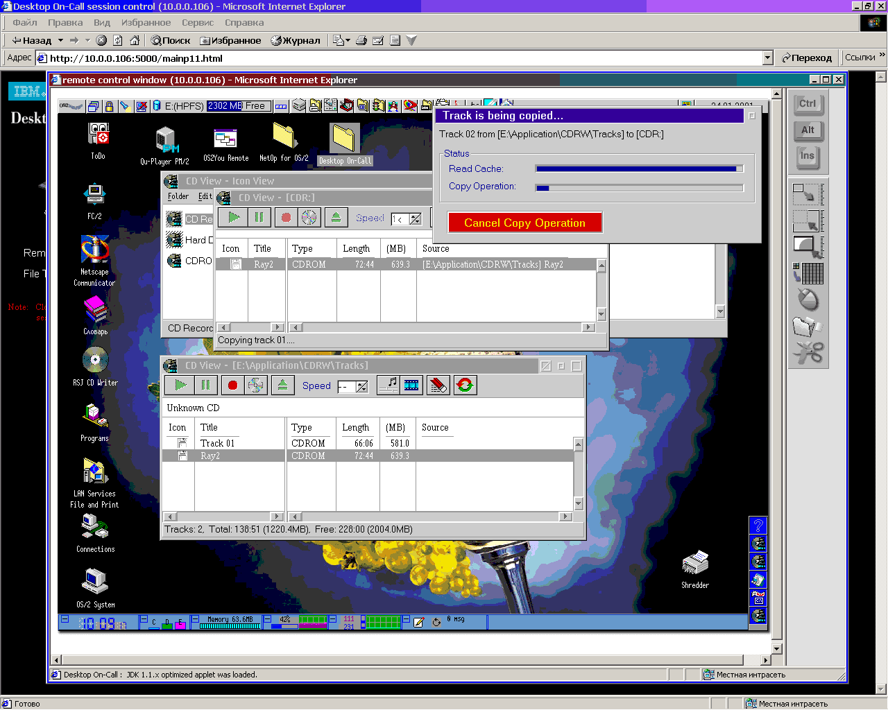This screenshot has height=710, width=888.
Task: Open the Folder menu in Icon View window
Action: tap(178, 196)
